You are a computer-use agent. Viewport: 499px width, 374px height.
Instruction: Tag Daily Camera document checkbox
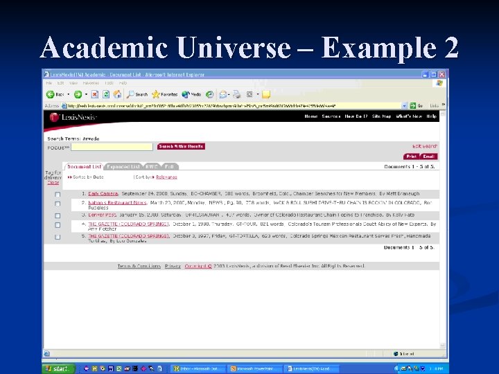(58, 195)
